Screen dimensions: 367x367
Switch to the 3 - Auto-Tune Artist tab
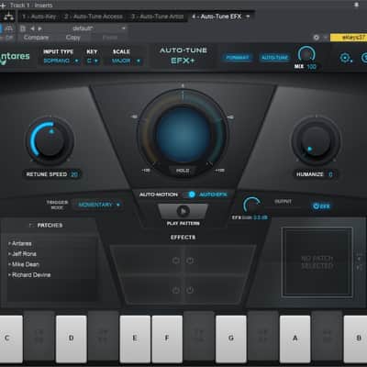(x=157, y=17)
